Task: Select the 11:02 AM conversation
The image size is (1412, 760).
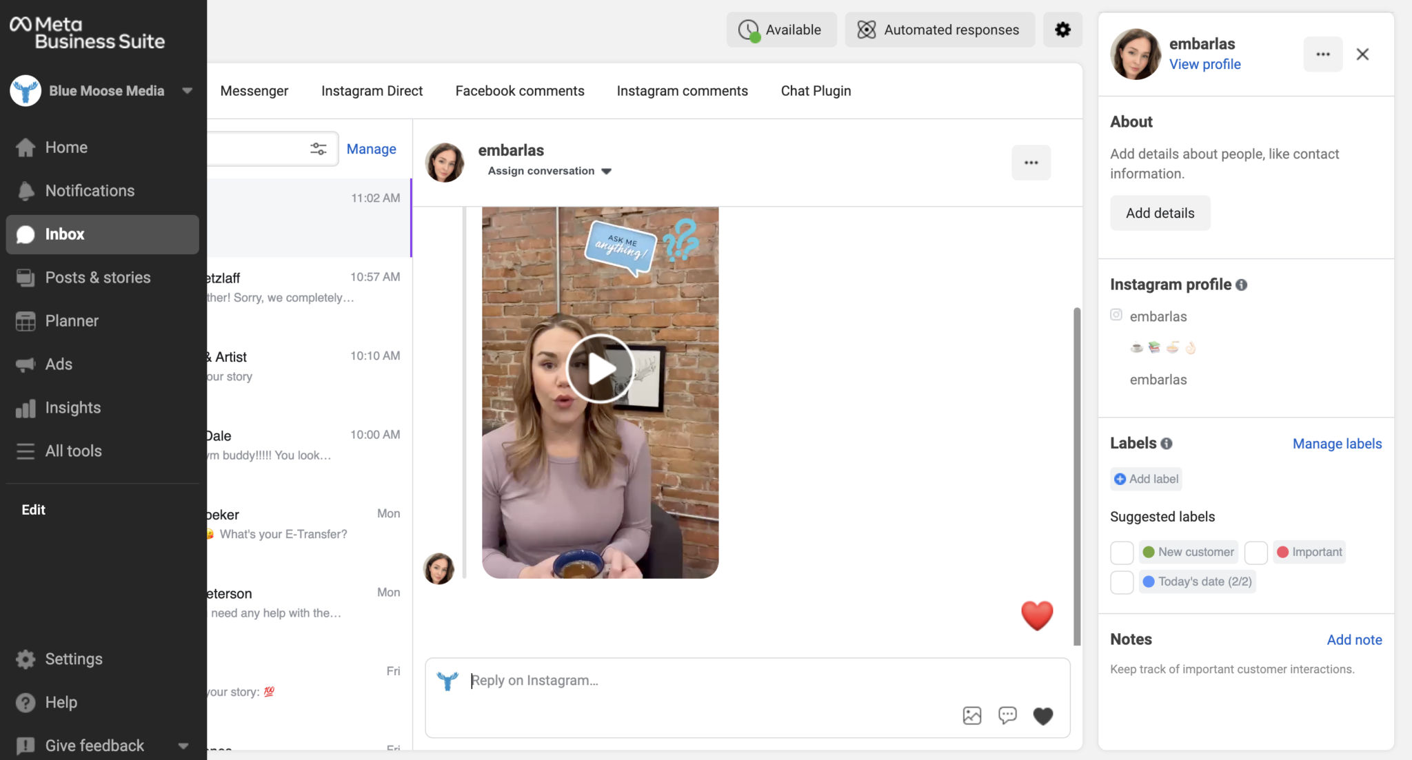Action: tap(310, 218)
